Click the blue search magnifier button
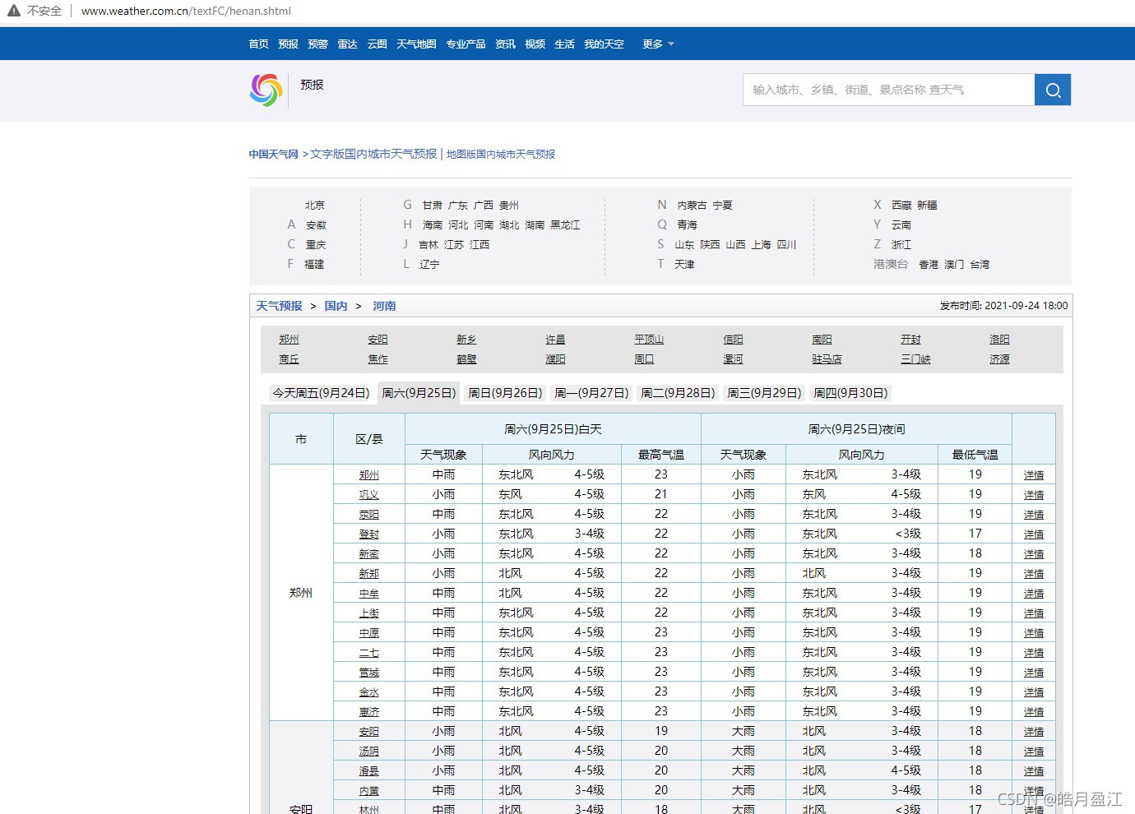Image resolution: width=1135 pixels, height=814 pixels. click(x=1053, y=90)
